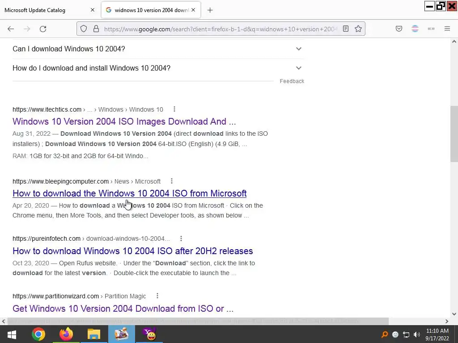Open 'How to download Windows 10 2004 ISO after 20H2 releases'
Screen dimensions: 458x343
132,251
